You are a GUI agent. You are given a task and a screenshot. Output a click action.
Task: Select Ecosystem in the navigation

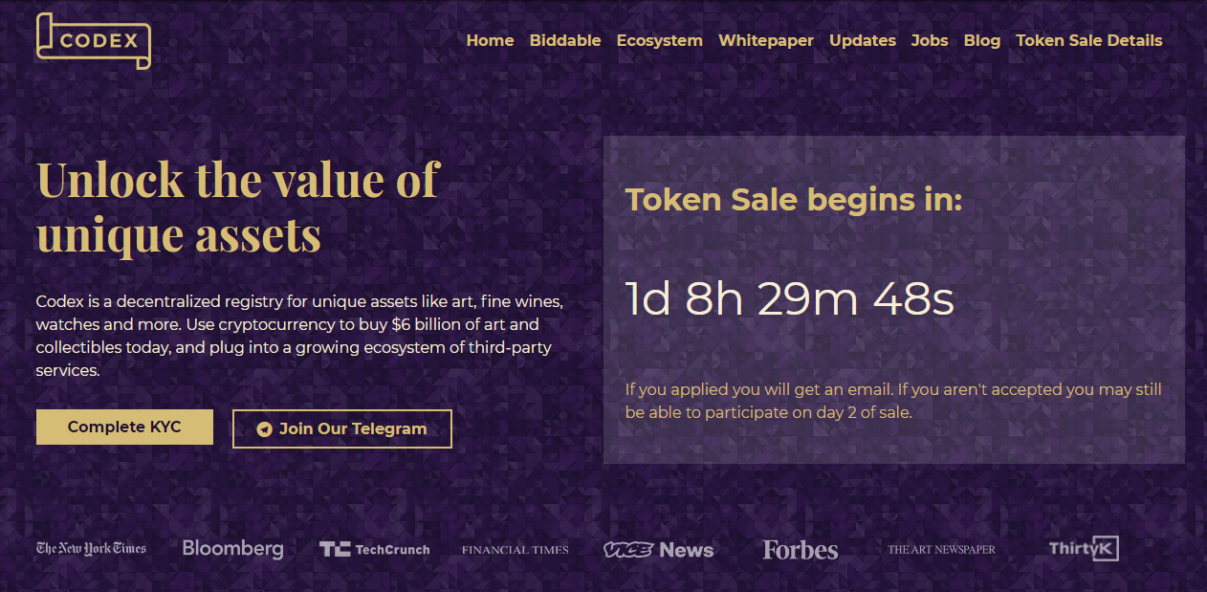(660, 40)
